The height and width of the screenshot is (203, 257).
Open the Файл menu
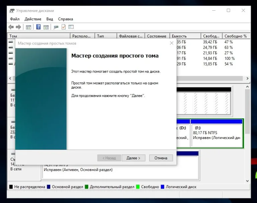click(15, 19)
